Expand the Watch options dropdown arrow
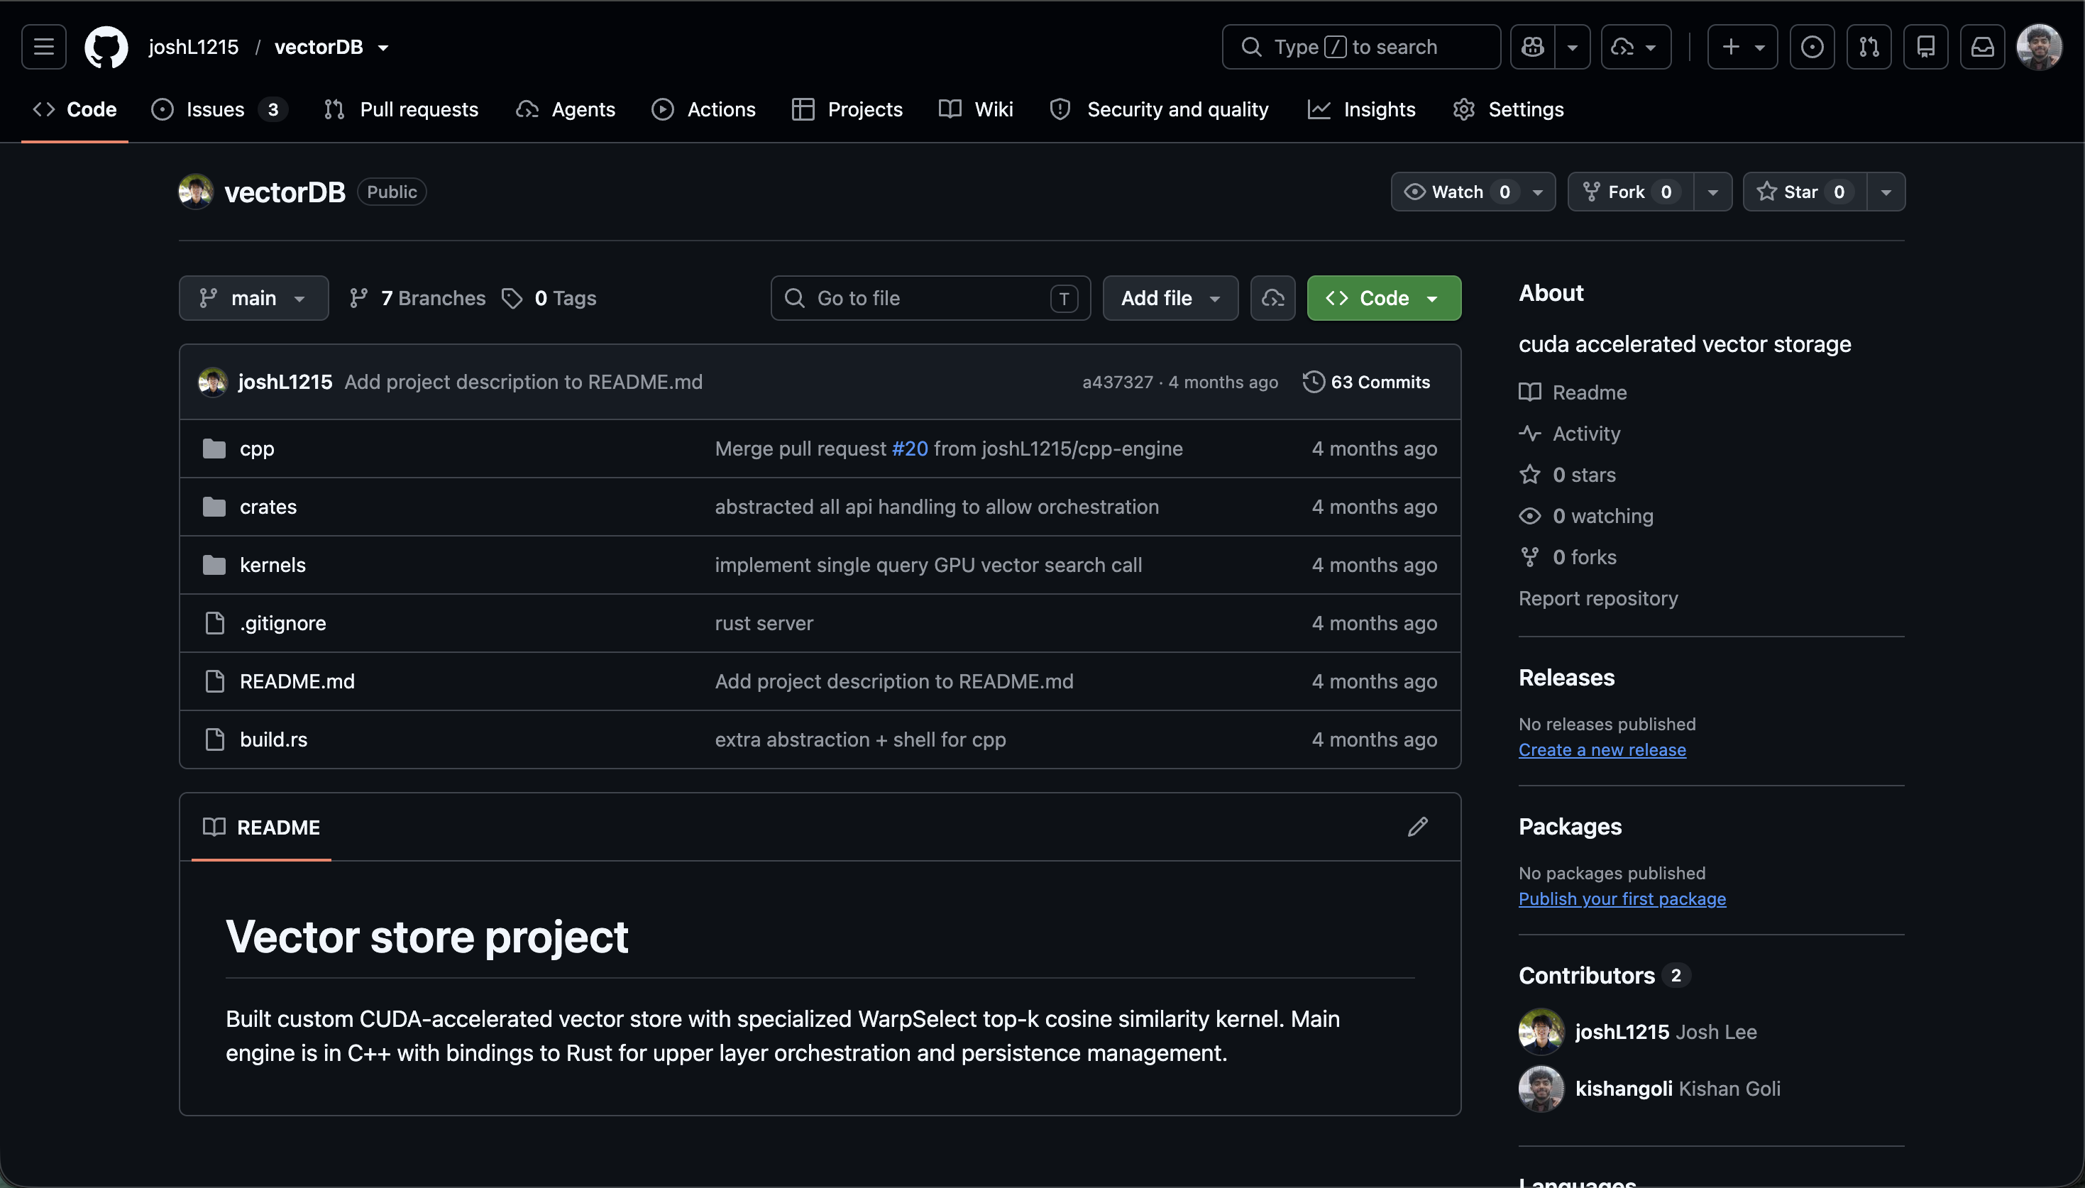The image size is (2085, 1188). point(1538,192)
